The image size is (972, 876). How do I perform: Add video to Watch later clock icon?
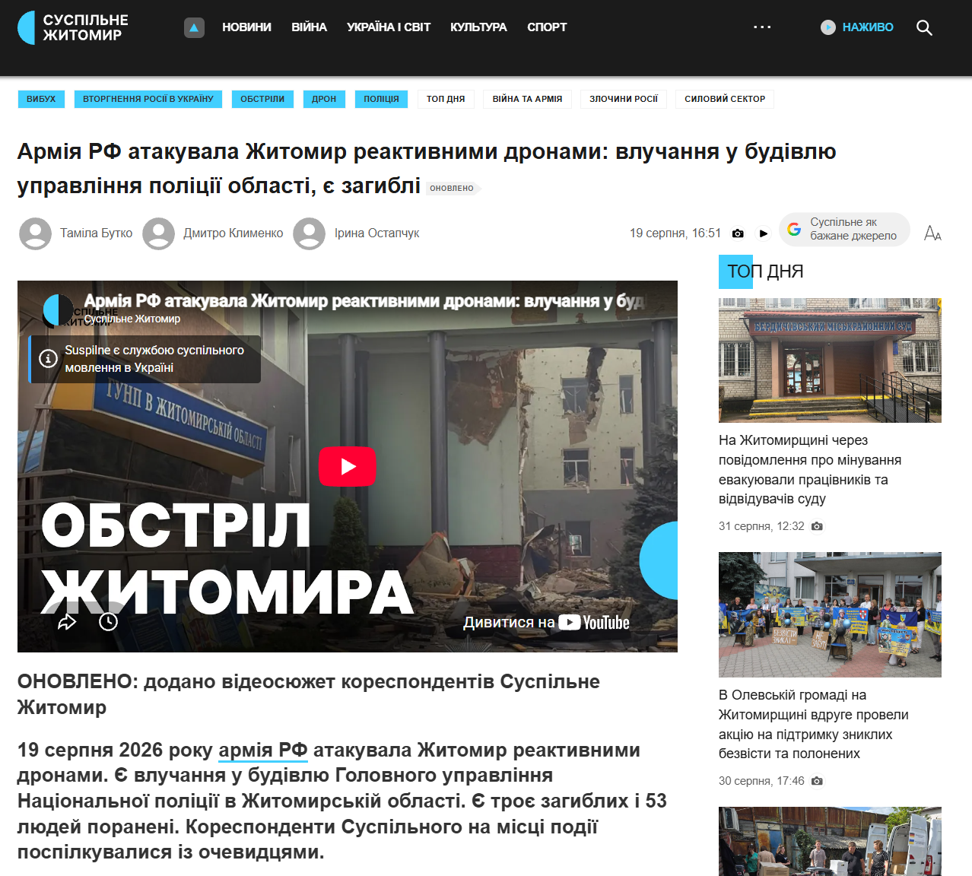click(109, 622)
